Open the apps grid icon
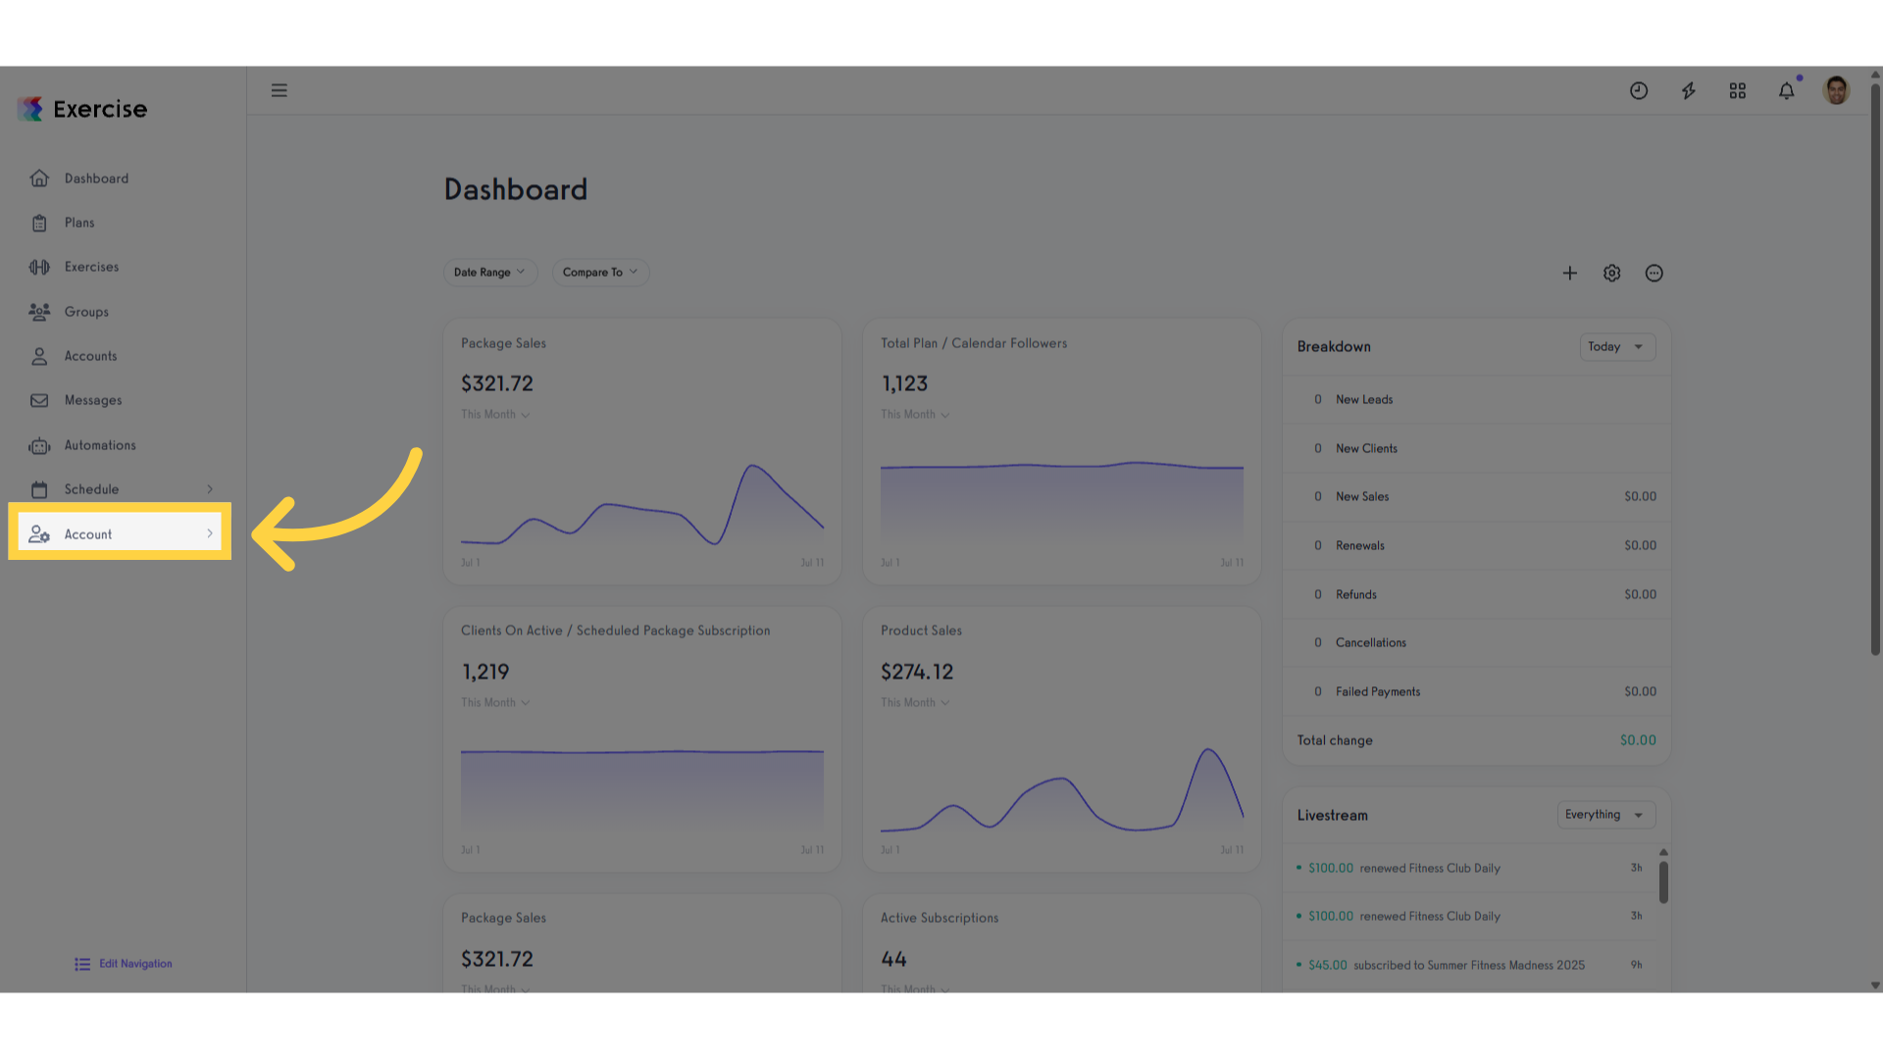The image size is (1883, 1059). (x=1738, y=90)
